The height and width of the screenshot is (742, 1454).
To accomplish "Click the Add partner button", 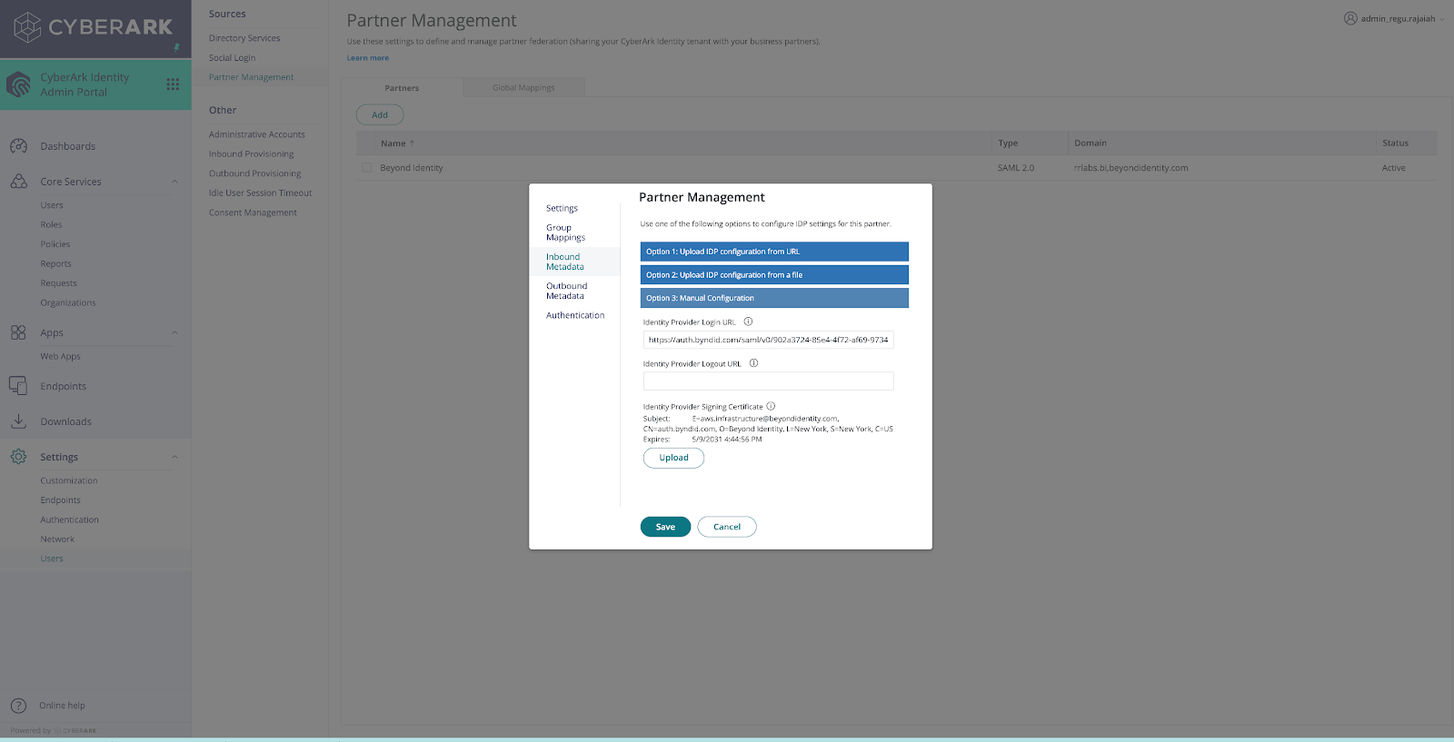I will [380, 114].
